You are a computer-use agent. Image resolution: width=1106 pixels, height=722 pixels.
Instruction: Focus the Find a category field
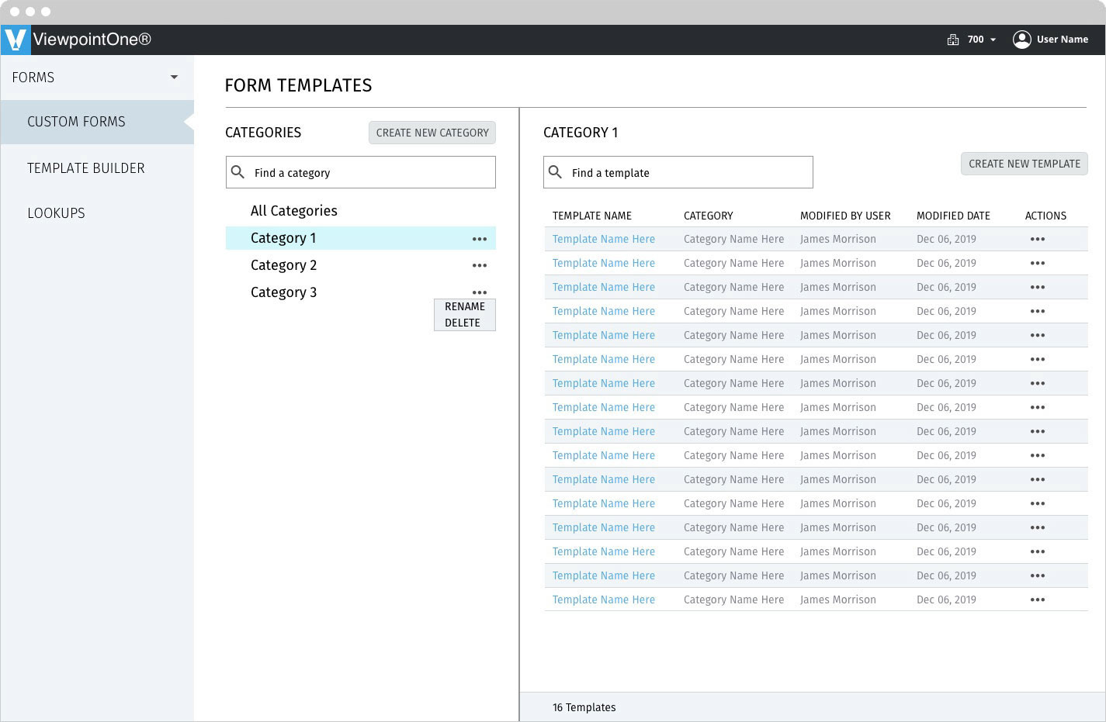pyautogui.click(x=361, y=172)
